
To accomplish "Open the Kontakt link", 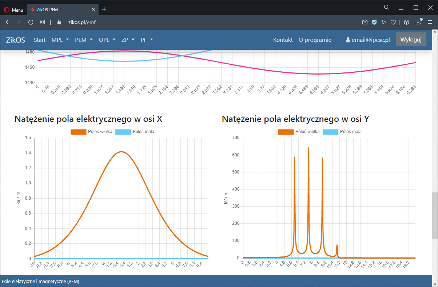I will (283, 40).
